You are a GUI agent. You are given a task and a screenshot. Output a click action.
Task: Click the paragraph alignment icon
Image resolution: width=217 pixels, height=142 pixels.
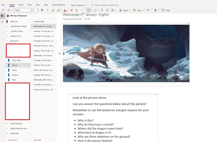(x=113, y=10)
